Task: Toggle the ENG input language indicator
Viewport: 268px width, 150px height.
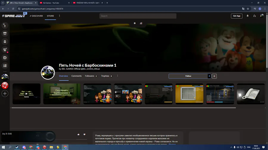Action: [x=249, y=147]
